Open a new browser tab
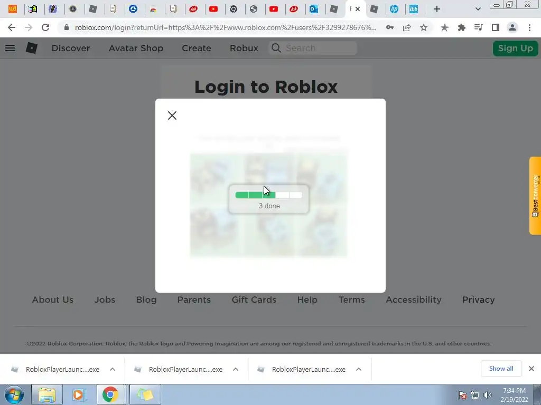The image size is (541, 405). [x=437, y=9]
